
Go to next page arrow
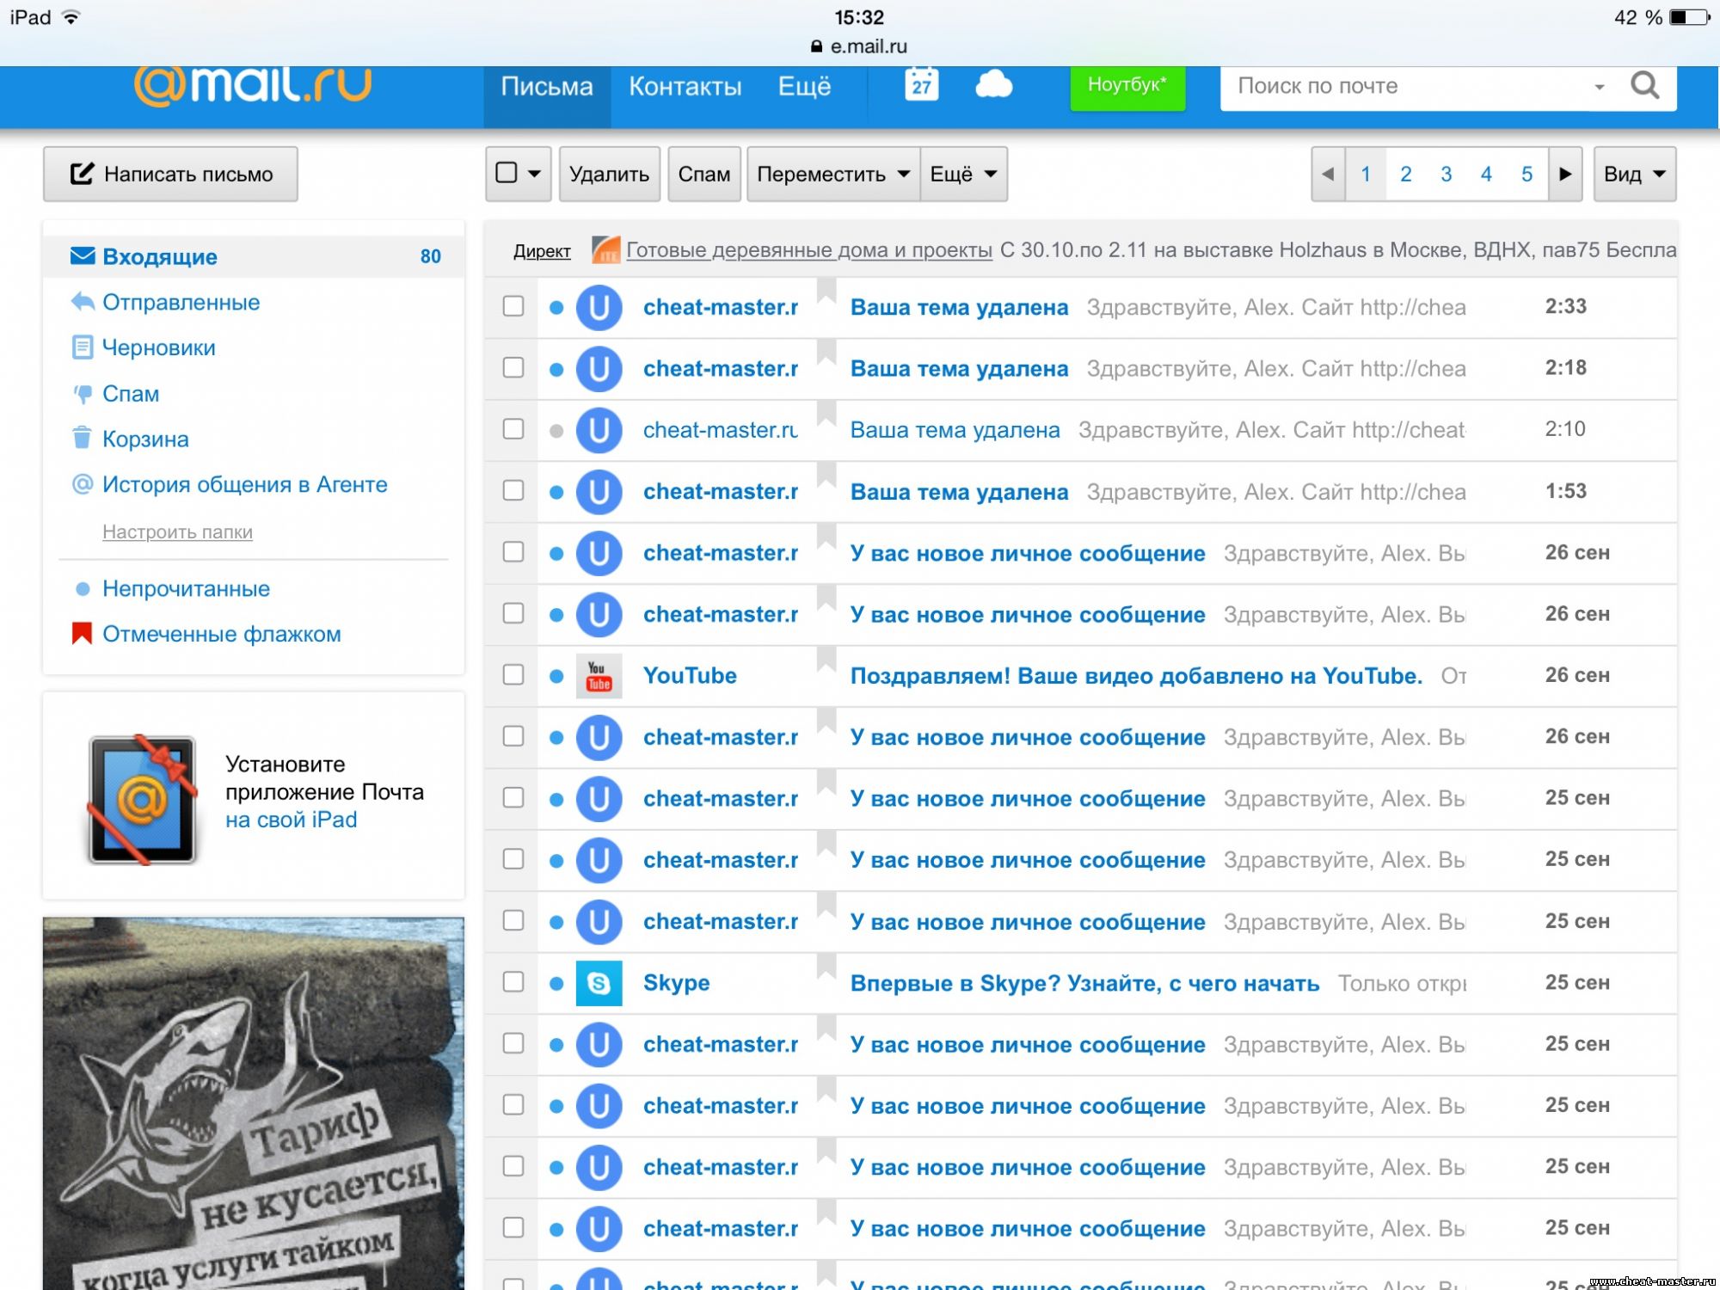pos(1564,174)
